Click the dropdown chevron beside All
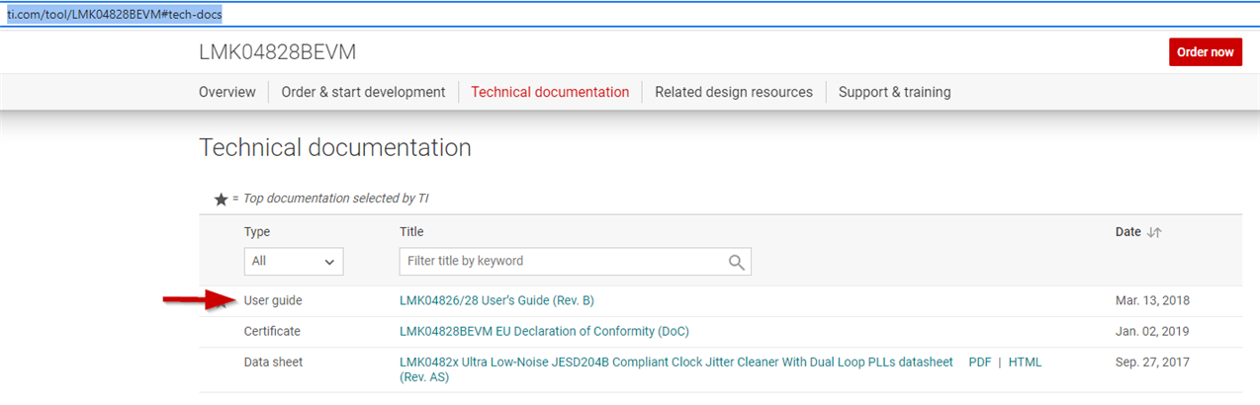The image size is (1260, 405). click(x=329, y=262)
